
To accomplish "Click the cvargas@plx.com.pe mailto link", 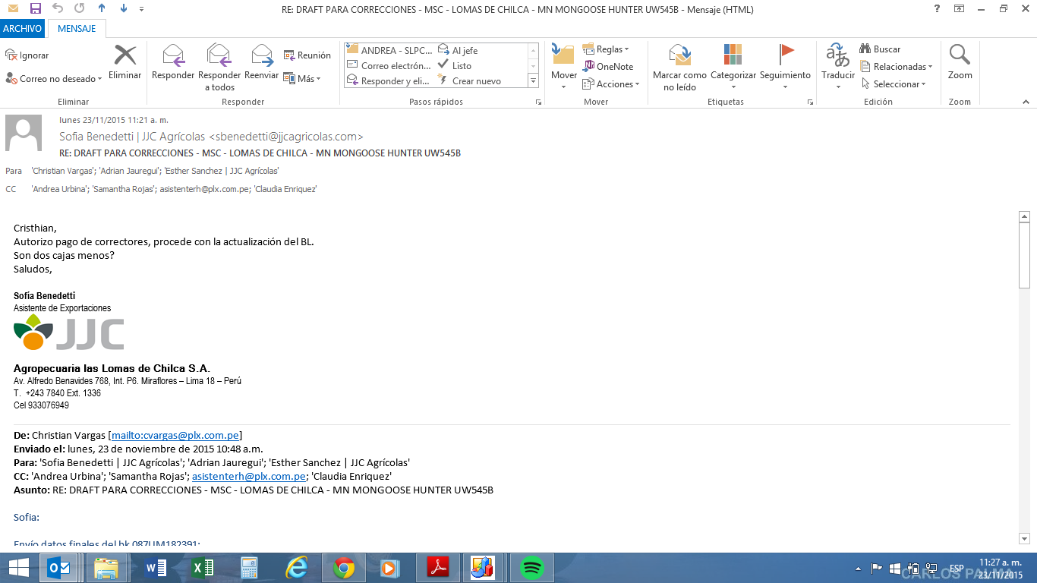I will (175, 435).
